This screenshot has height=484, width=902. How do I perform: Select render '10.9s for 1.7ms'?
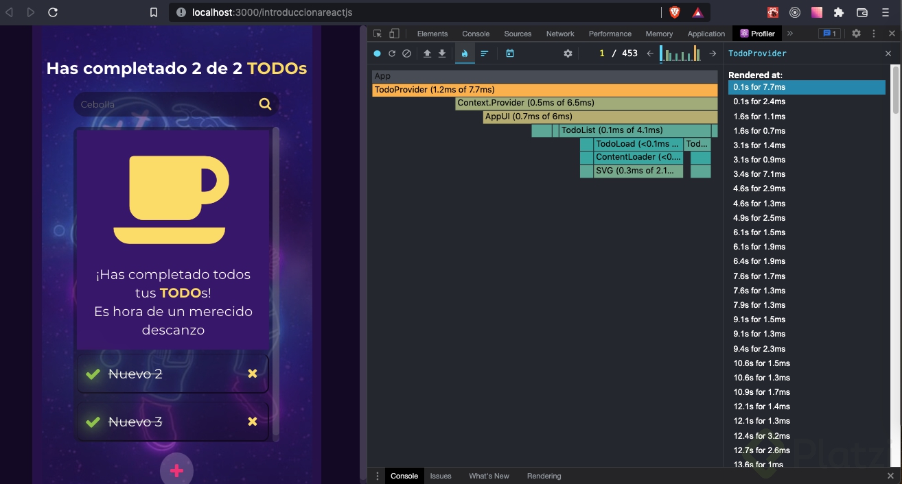pos(807,392)
